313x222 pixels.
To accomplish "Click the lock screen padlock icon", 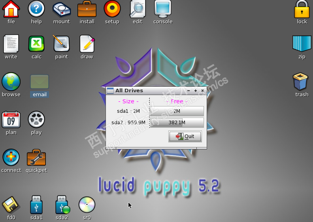I will pyautogui.click(x=302, y=9).
